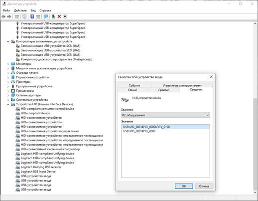
Task: Click the Мониторы monitor icon
Action: [13, 64]
